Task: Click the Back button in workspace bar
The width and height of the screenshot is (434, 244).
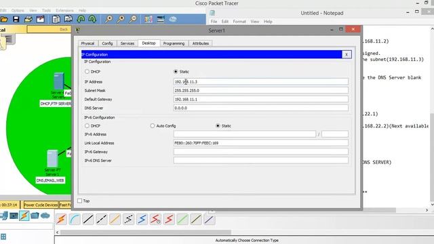Action: [x=64, y=29]
